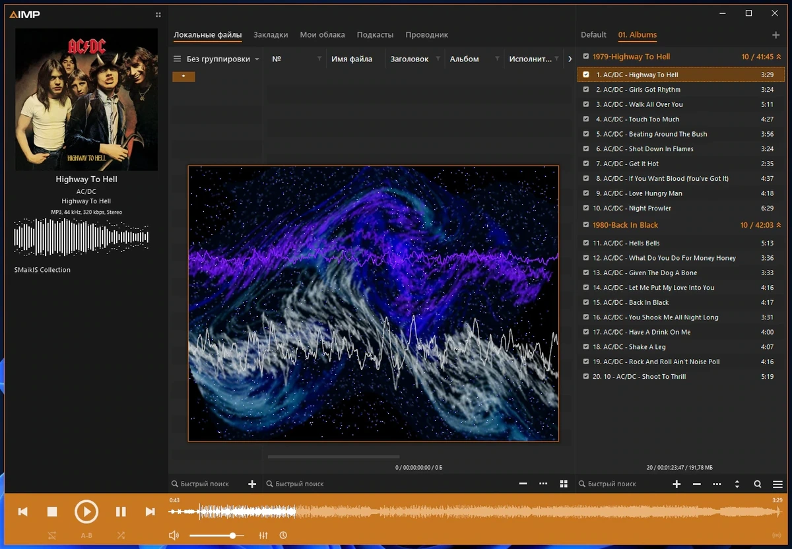Add tracks to playlist with plus

(676, 484)
